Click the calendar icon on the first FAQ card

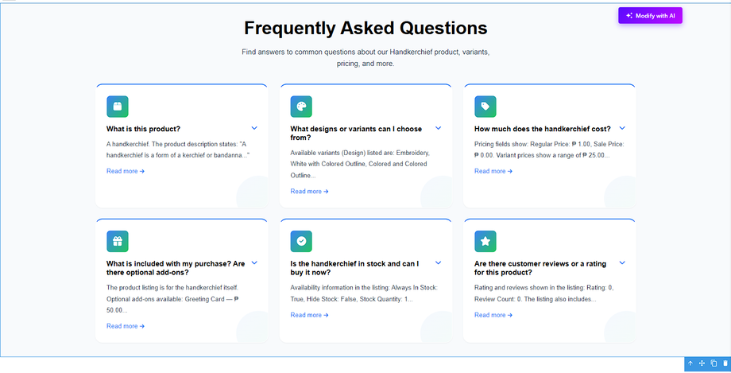click(118, 107)
